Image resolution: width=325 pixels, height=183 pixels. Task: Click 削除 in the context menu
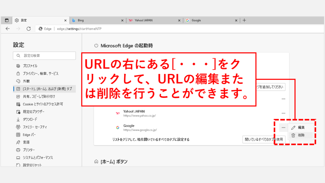coord(301,135)
